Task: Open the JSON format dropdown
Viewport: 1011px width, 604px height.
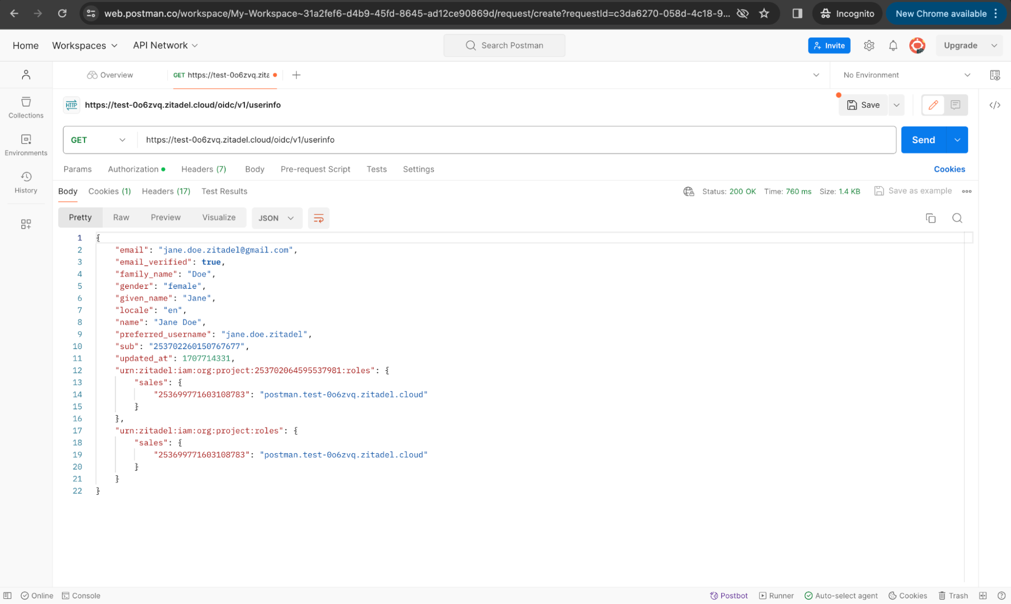Action: (276, 218)
